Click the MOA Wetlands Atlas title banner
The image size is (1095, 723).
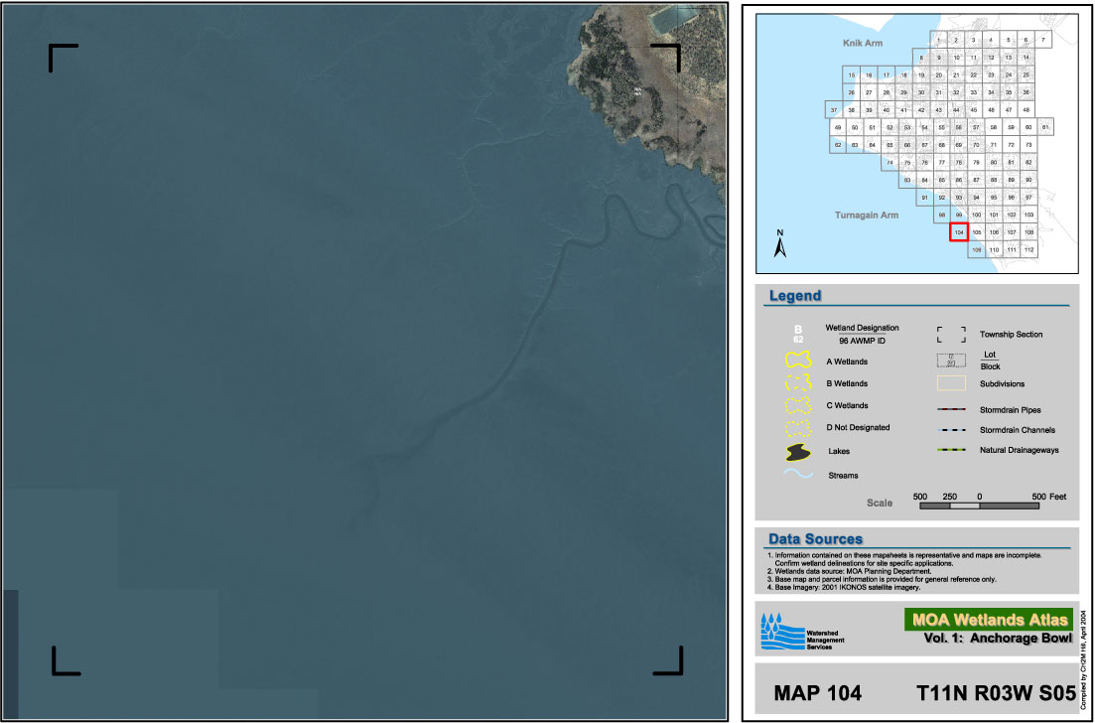[988, 620]
